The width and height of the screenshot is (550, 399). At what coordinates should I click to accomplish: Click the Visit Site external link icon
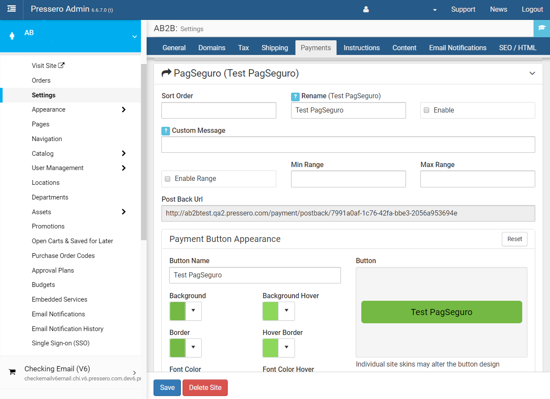click(62, 66)
